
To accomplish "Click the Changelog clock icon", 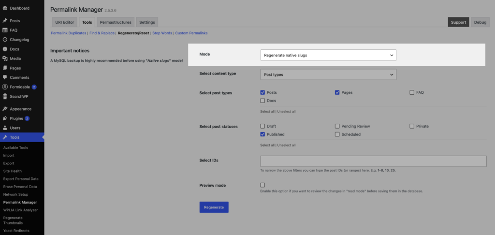I will tap(5, 40).
